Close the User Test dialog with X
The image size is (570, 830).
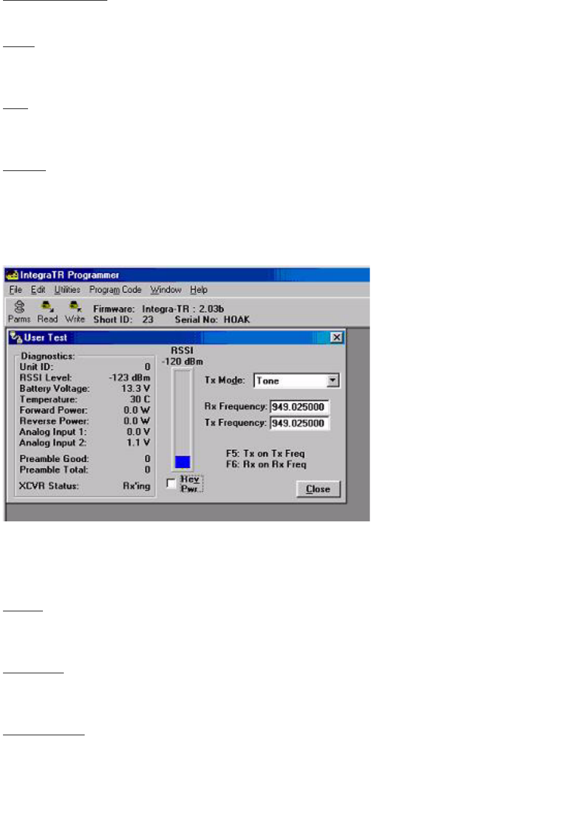tap(337, 338)
